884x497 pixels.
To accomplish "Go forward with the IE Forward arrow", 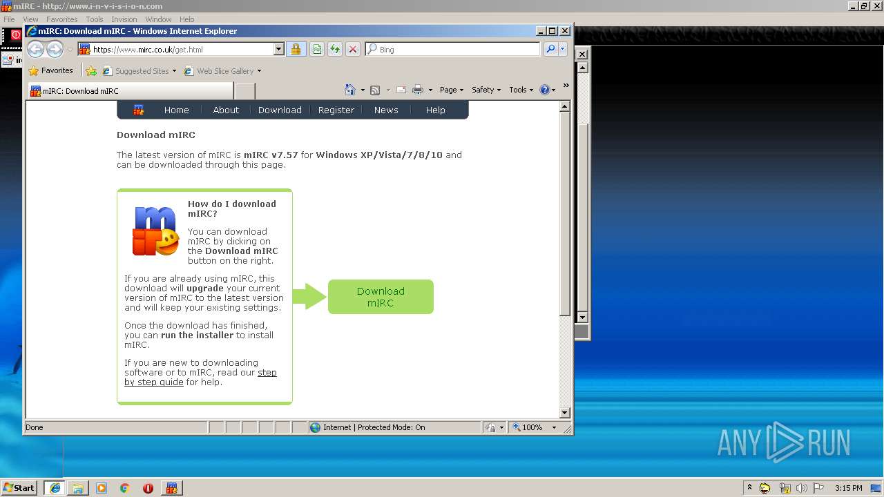I will coord(55,49).
